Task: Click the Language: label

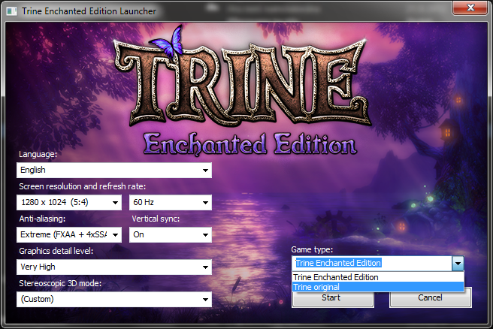Action: pos(38,154)
